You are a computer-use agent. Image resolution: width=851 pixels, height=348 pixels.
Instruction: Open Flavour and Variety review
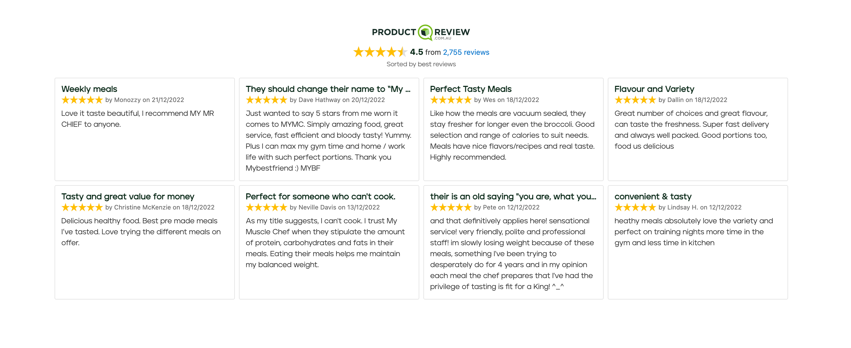654,89
